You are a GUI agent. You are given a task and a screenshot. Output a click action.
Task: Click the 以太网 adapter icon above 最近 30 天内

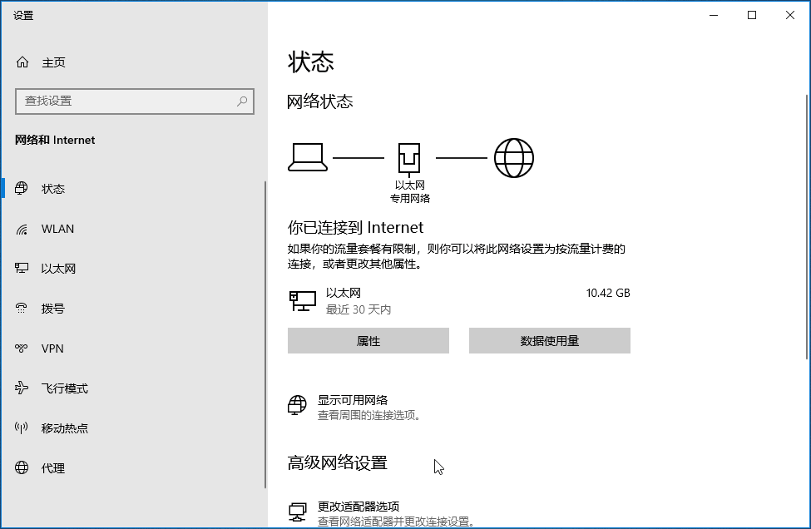(302, 299)
